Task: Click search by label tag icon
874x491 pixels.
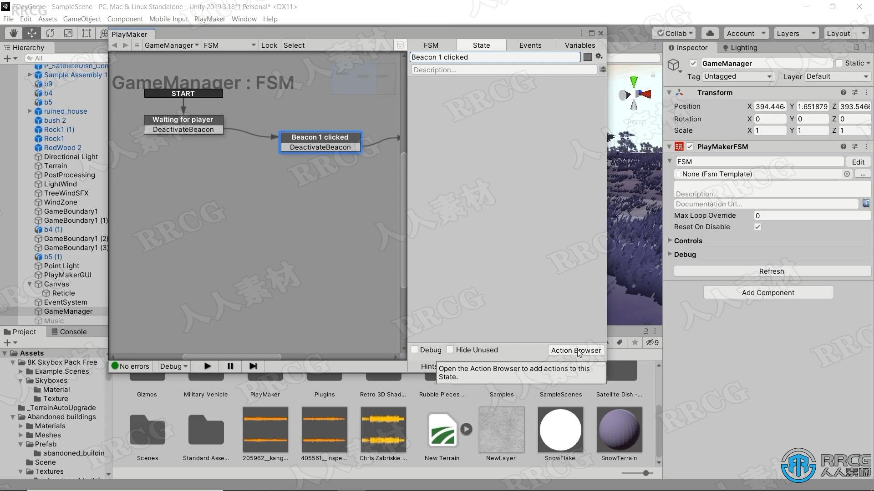Action: point(620,342)
